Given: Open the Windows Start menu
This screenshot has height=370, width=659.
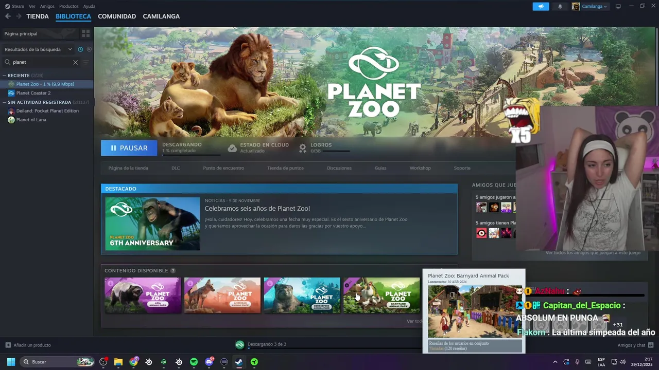Looking at the screenshot, I should point(11,362).
